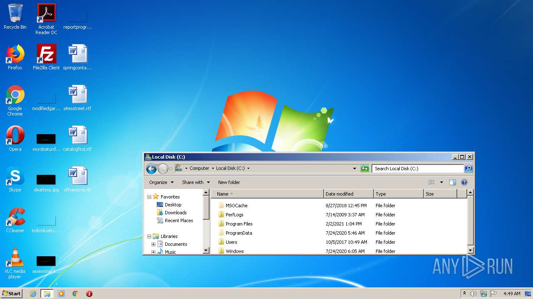Collapse the Libraries tree node
533x299 pixels.
point(149,236)
